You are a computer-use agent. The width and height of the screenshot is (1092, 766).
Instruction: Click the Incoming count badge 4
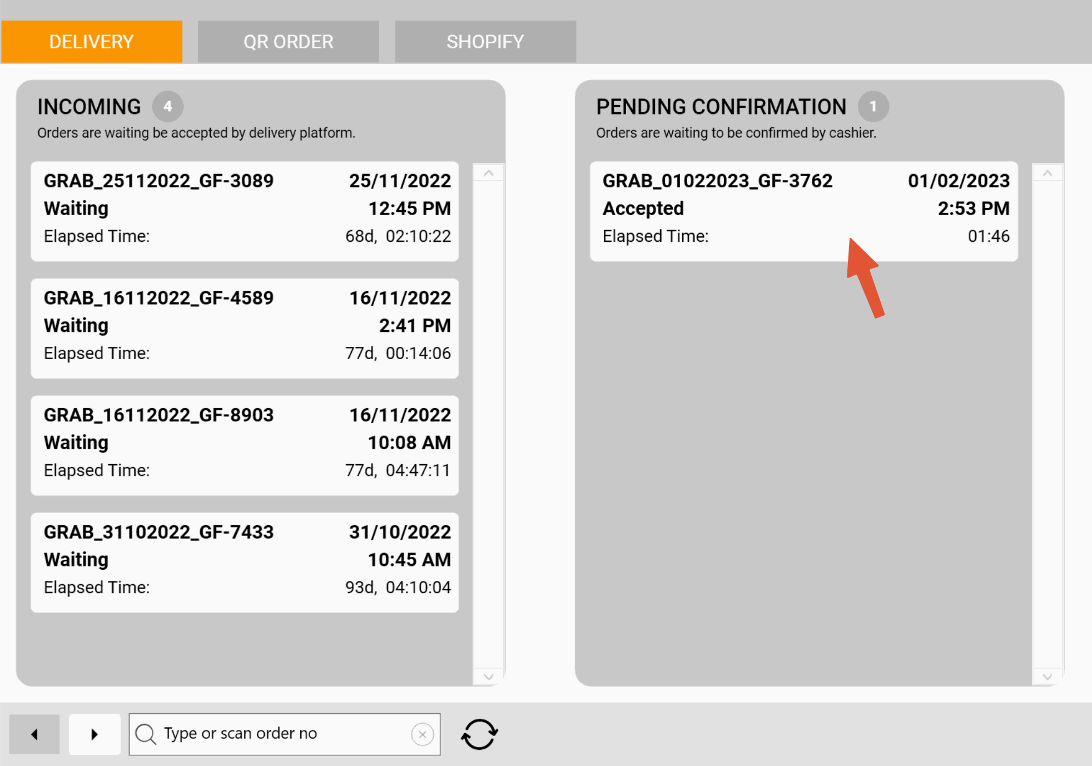coord(168,106)
